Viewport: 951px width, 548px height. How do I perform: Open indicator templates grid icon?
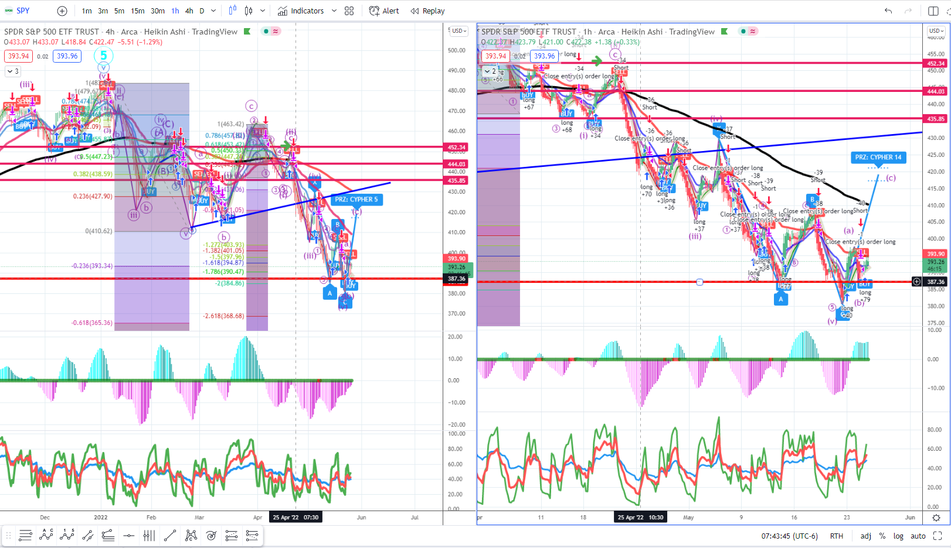349,11
